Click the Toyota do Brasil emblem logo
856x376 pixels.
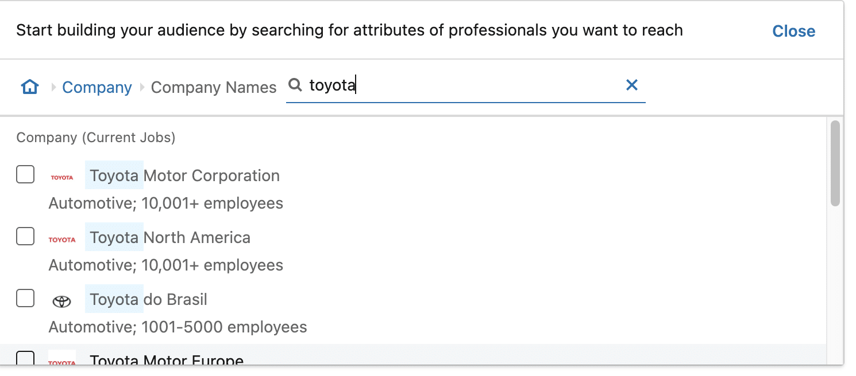coord(62,301)
